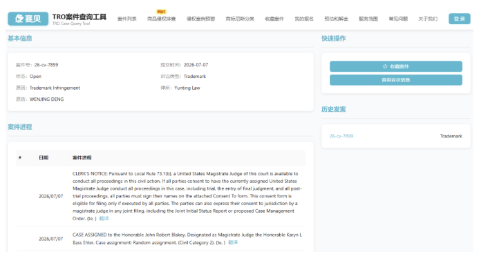Open 我的报名 navigation item
The width and height of the screenshot is (479, 263).
(x=304, y=19)
